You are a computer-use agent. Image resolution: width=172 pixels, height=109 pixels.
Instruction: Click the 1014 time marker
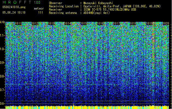pos(68,23)
